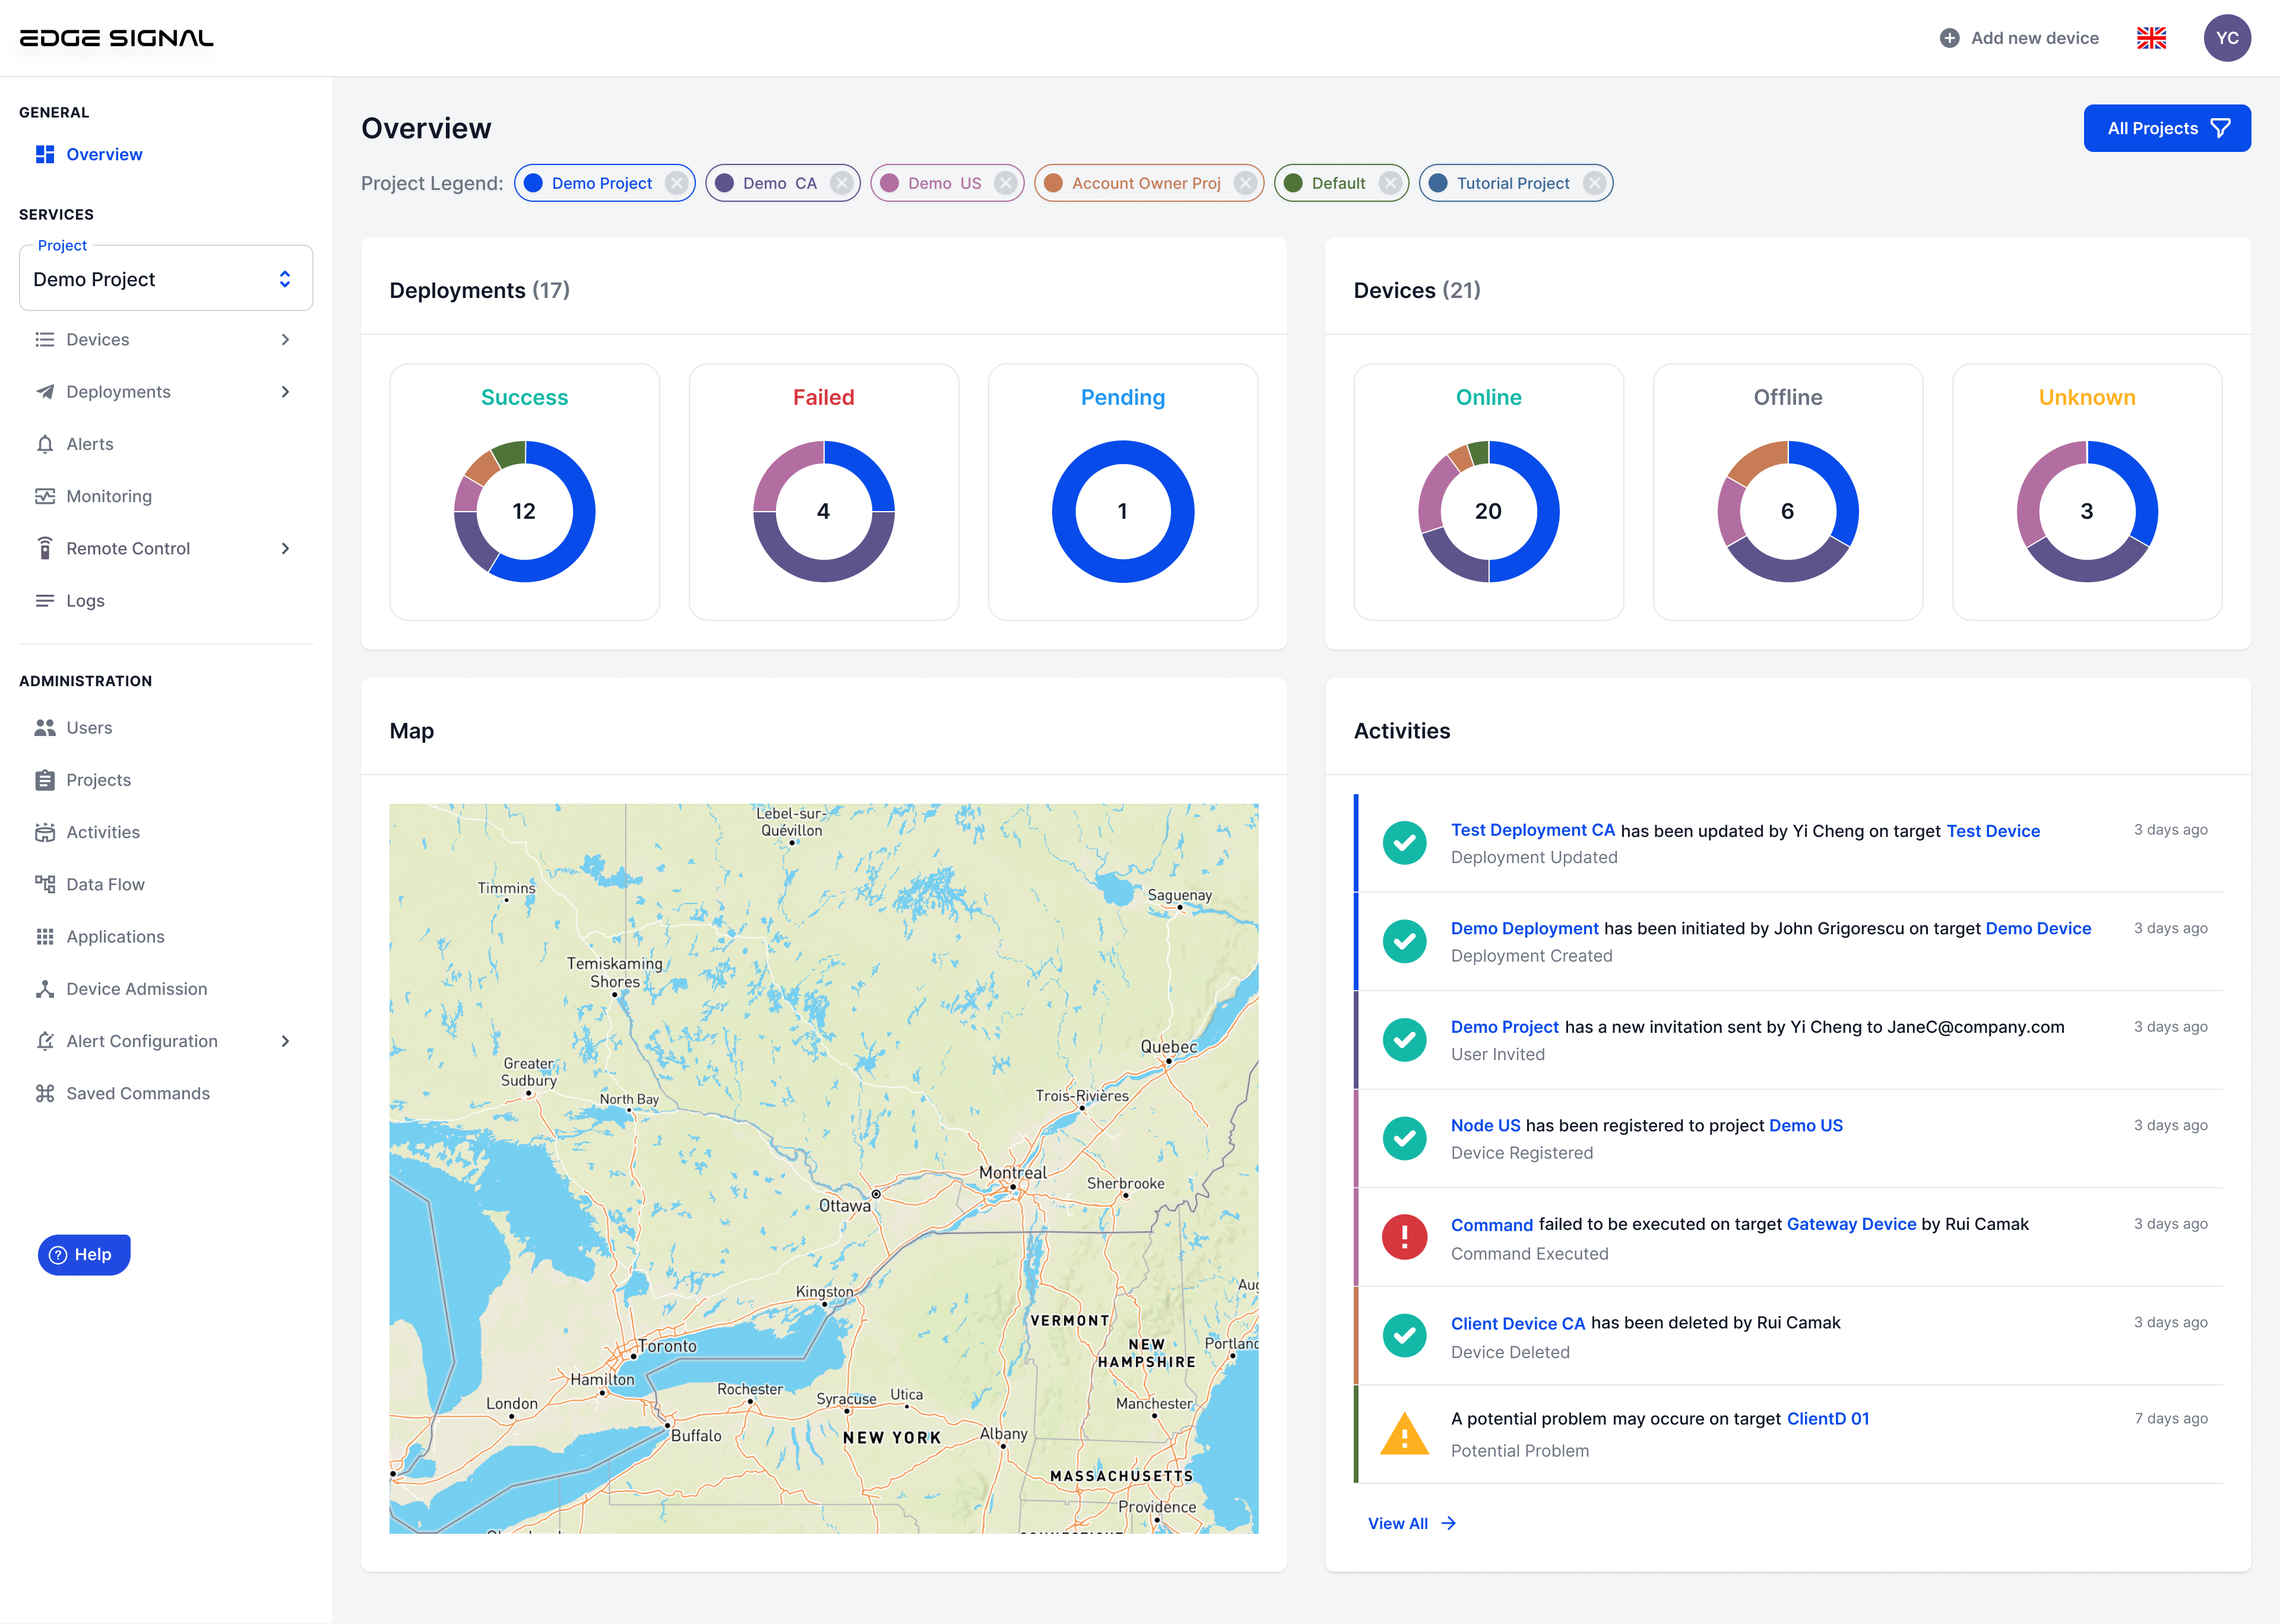The height and width of the screenshot is (1624, 2280).
Task: Open the Project selector dropdown
Action: coord(166,279)
